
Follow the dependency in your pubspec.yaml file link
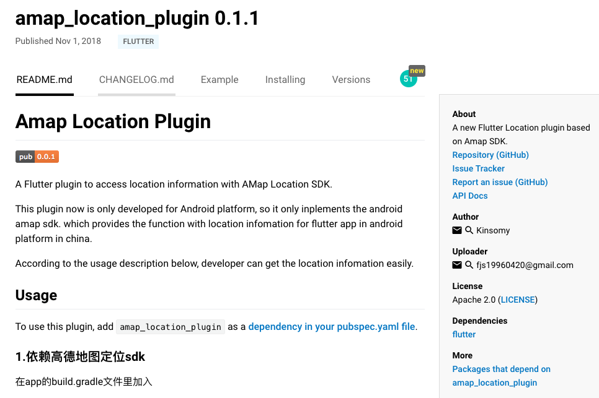pyautogui.click(x=332, y=327)
